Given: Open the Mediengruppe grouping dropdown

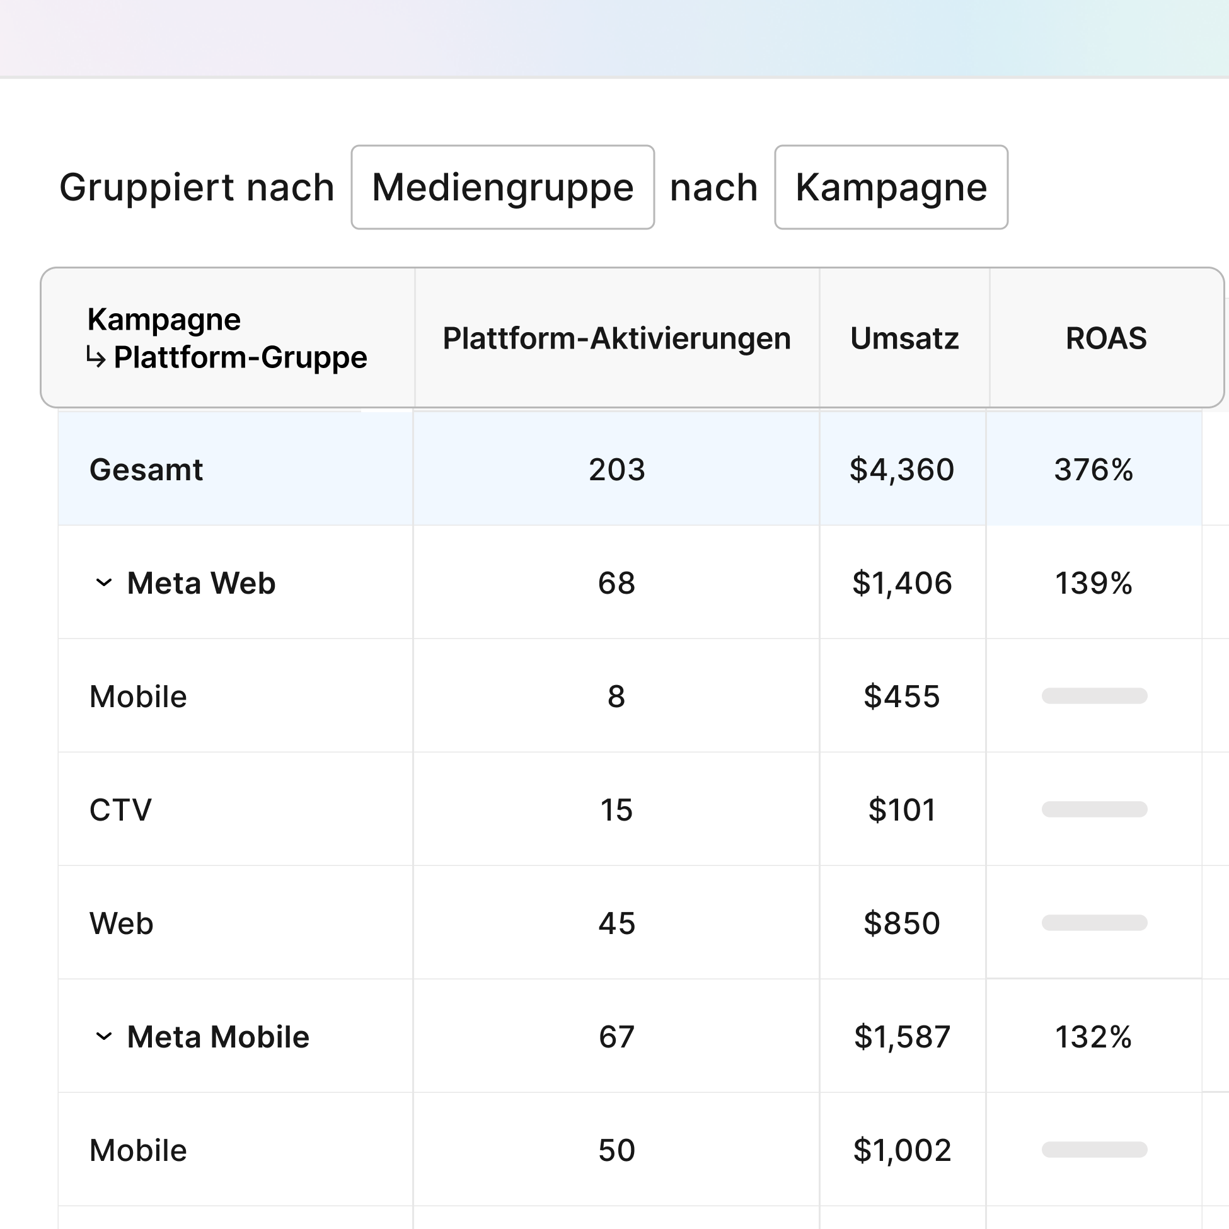Looking at the screenshot, I should point(502,187).
